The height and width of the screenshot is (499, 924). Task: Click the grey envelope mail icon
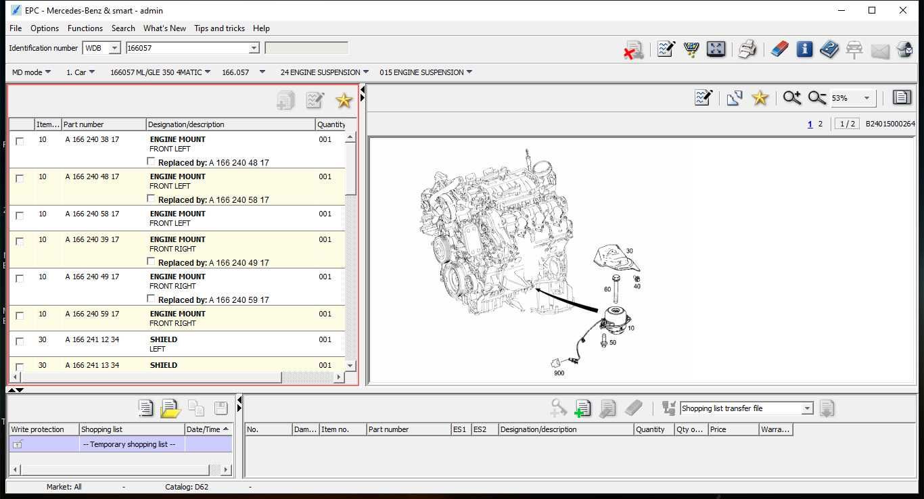880,51
